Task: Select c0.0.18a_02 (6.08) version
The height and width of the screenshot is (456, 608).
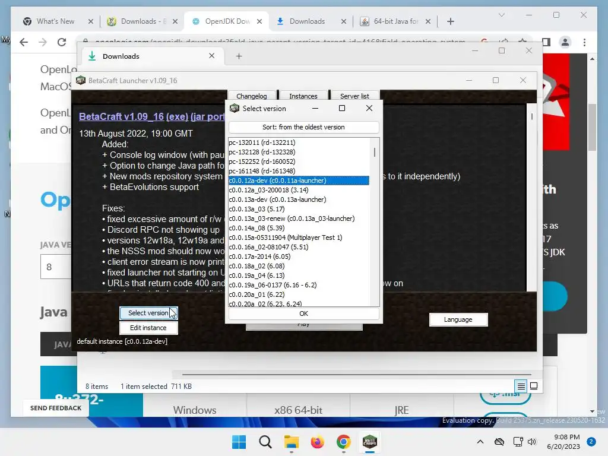Action: pyautogui.click(x=299, y=266)
